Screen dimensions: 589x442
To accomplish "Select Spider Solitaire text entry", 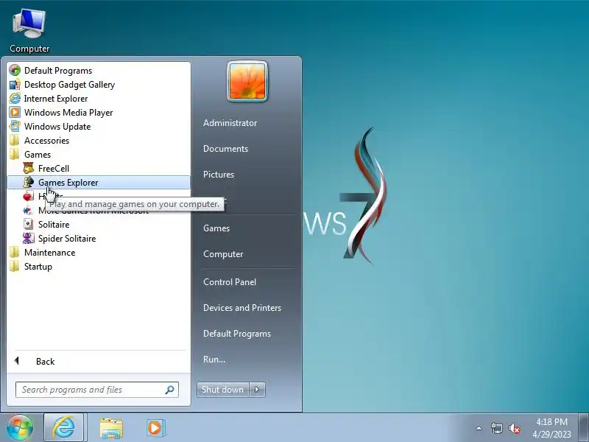I will [x=67, y=239].
